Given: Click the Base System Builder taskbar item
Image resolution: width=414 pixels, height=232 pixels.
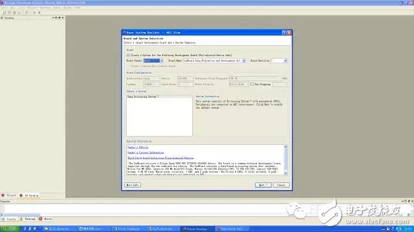Looking at the screenshot, I should (232, 229).
